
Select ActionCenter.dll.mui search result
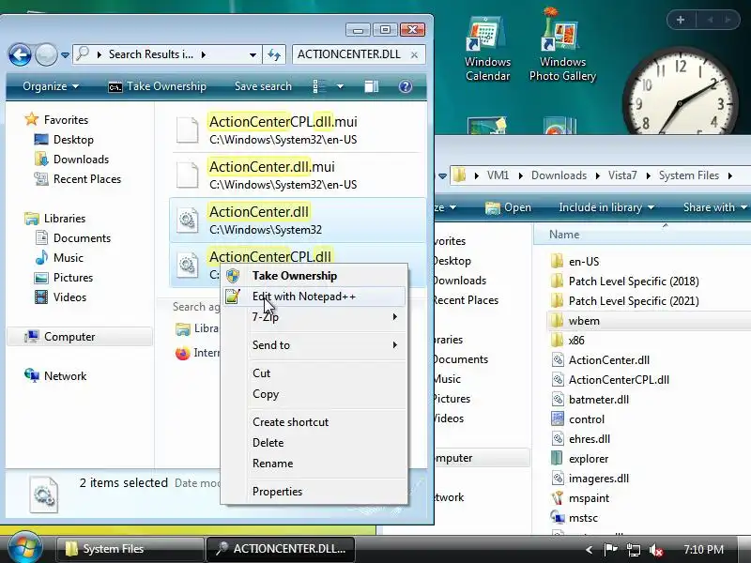(297, 175)
